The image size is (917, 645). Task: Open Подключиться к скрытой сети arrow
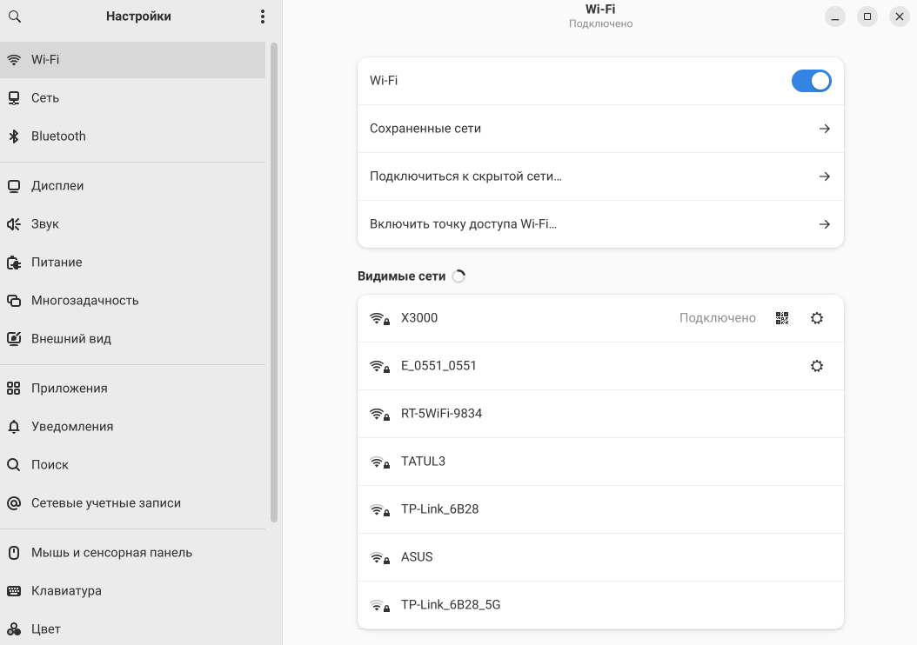(x=824, y=176)
